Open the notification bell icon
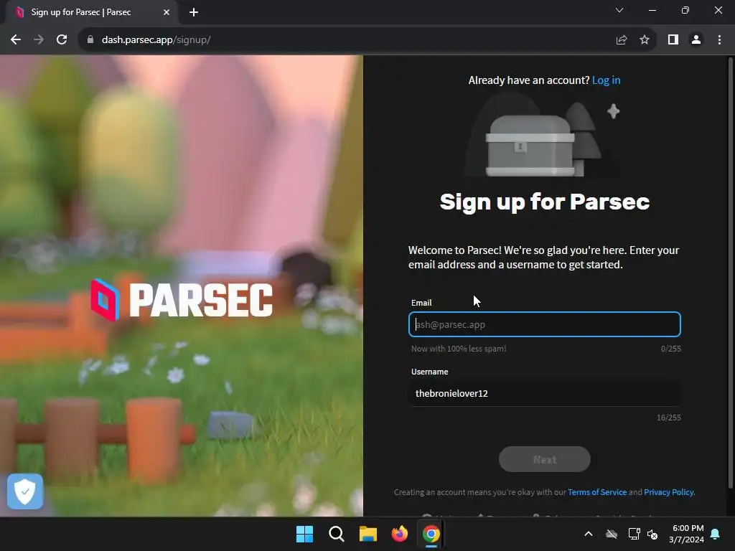 click(716, 534)
